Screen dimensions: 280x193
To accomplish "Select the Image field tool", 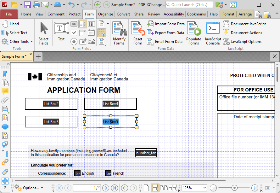I will tap(92, 42).
